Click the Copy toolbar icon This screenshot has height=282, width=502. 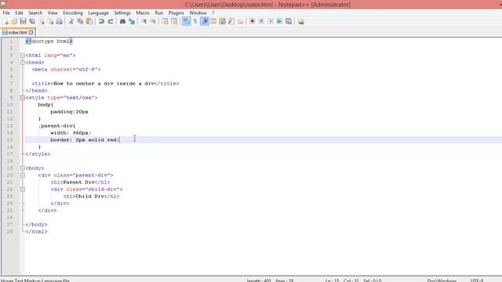tap(80, 21)
